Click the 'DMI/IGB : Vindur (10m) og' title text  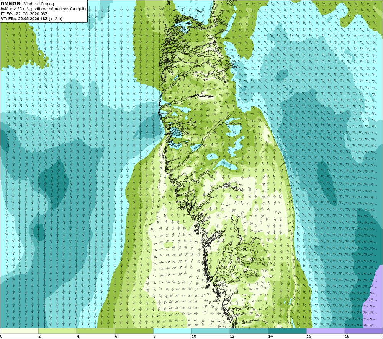[27, 4]
